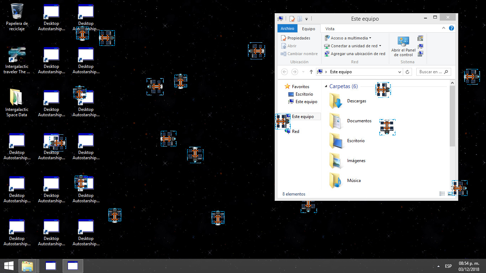486x273 pixels.
Task: Open the Imágenes folder
Action: click(356, 160)
